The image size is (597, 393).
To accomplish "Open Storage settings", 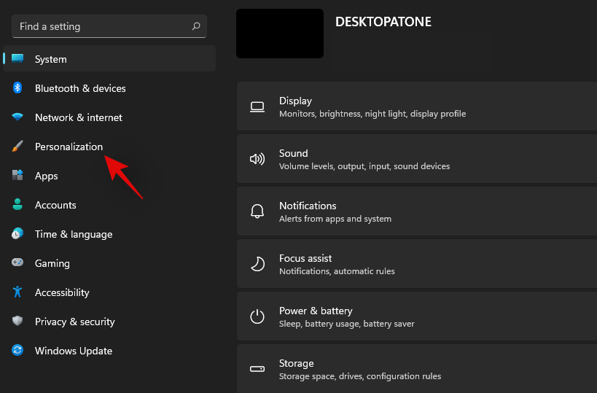I will point(417,369).
